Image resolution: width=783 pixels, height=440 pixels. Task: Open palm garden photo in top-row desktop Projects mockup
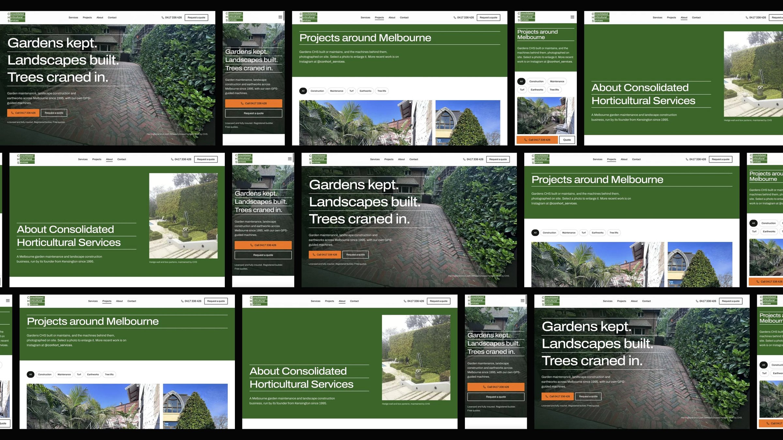click(366, 123)
